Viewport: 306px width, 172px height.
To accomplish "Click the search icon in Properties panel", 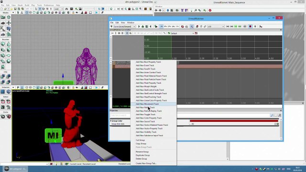I will 272,116.
